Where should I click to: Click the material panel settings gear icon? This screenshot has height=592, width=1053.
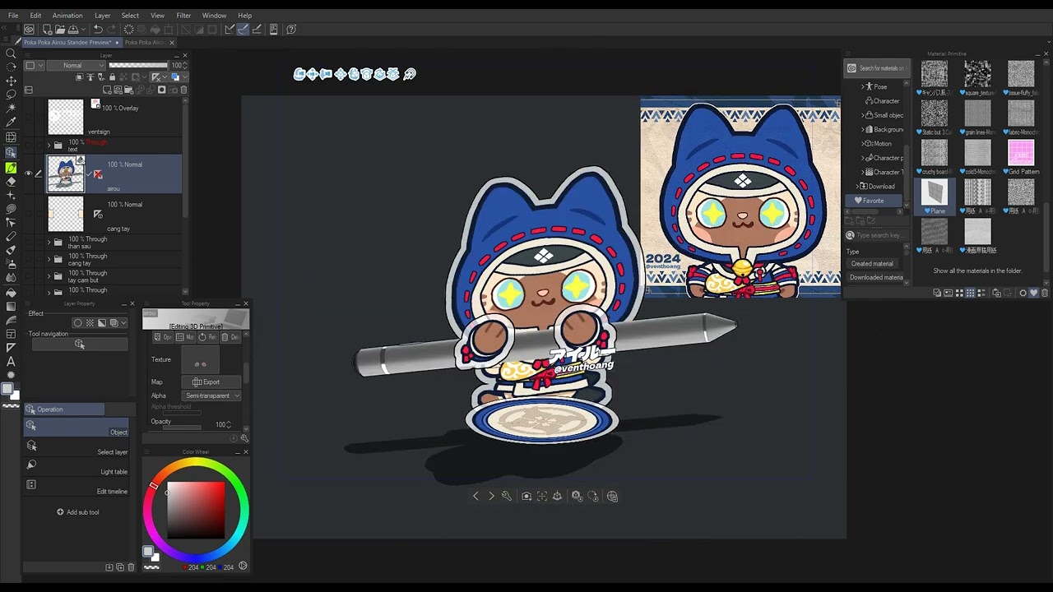[1023, 293]
